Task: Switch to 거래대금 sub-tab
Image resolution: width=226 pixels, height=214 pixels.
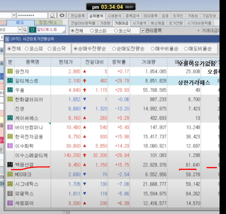Action: tap(121, 23)
